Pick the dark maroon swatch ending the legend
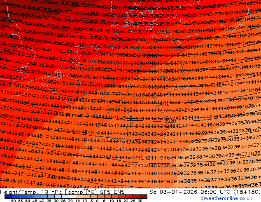The height and width of the screenshot is (202, 261). (x=144, y=197)
